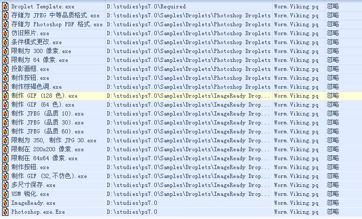The height and width of the screenshot is (219, 362).
Task: Click 忽略 in the 制作 GIF (128 色).exe row
Action: [x=333, y=96]
